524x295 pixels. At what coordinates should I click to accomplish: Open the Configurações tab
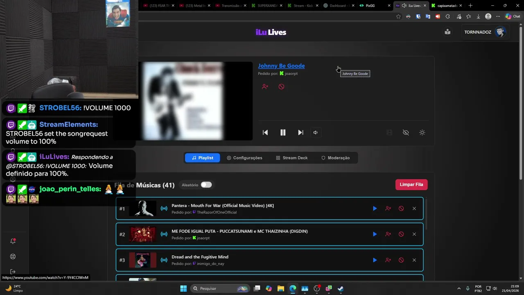point(244,158)
